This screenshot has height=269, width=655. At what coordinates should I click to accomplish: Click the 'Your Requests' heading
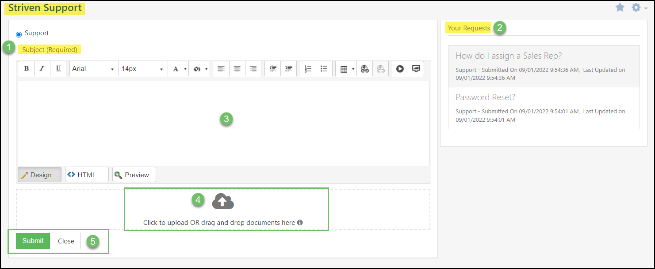[x=469, y=28]
